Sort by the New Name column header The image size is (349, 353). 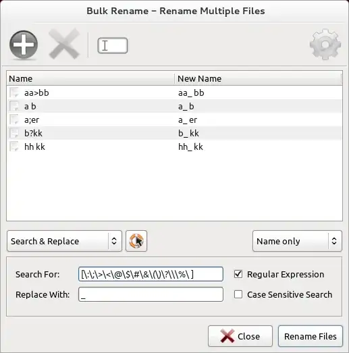259,78
